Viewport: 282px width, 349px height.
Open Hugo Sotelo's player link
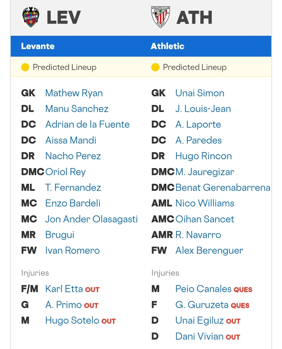[x=72, y=321]
